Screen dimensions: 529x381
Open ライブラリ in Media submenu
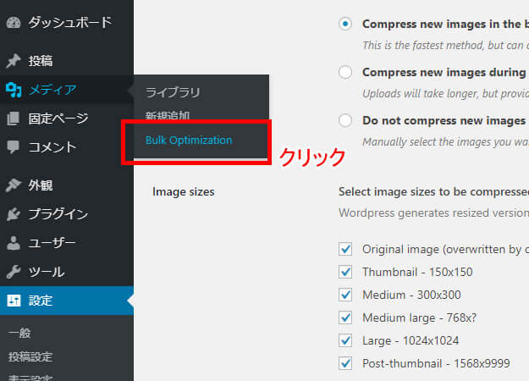[173, 92]
